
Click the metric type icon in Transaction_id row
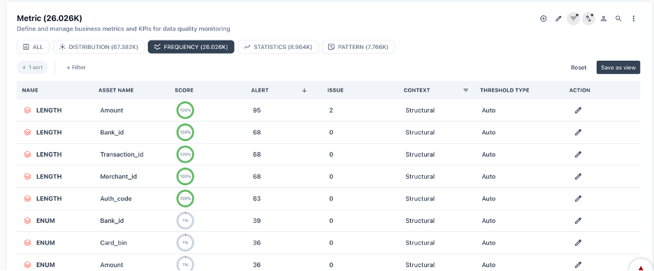point(27,154)
